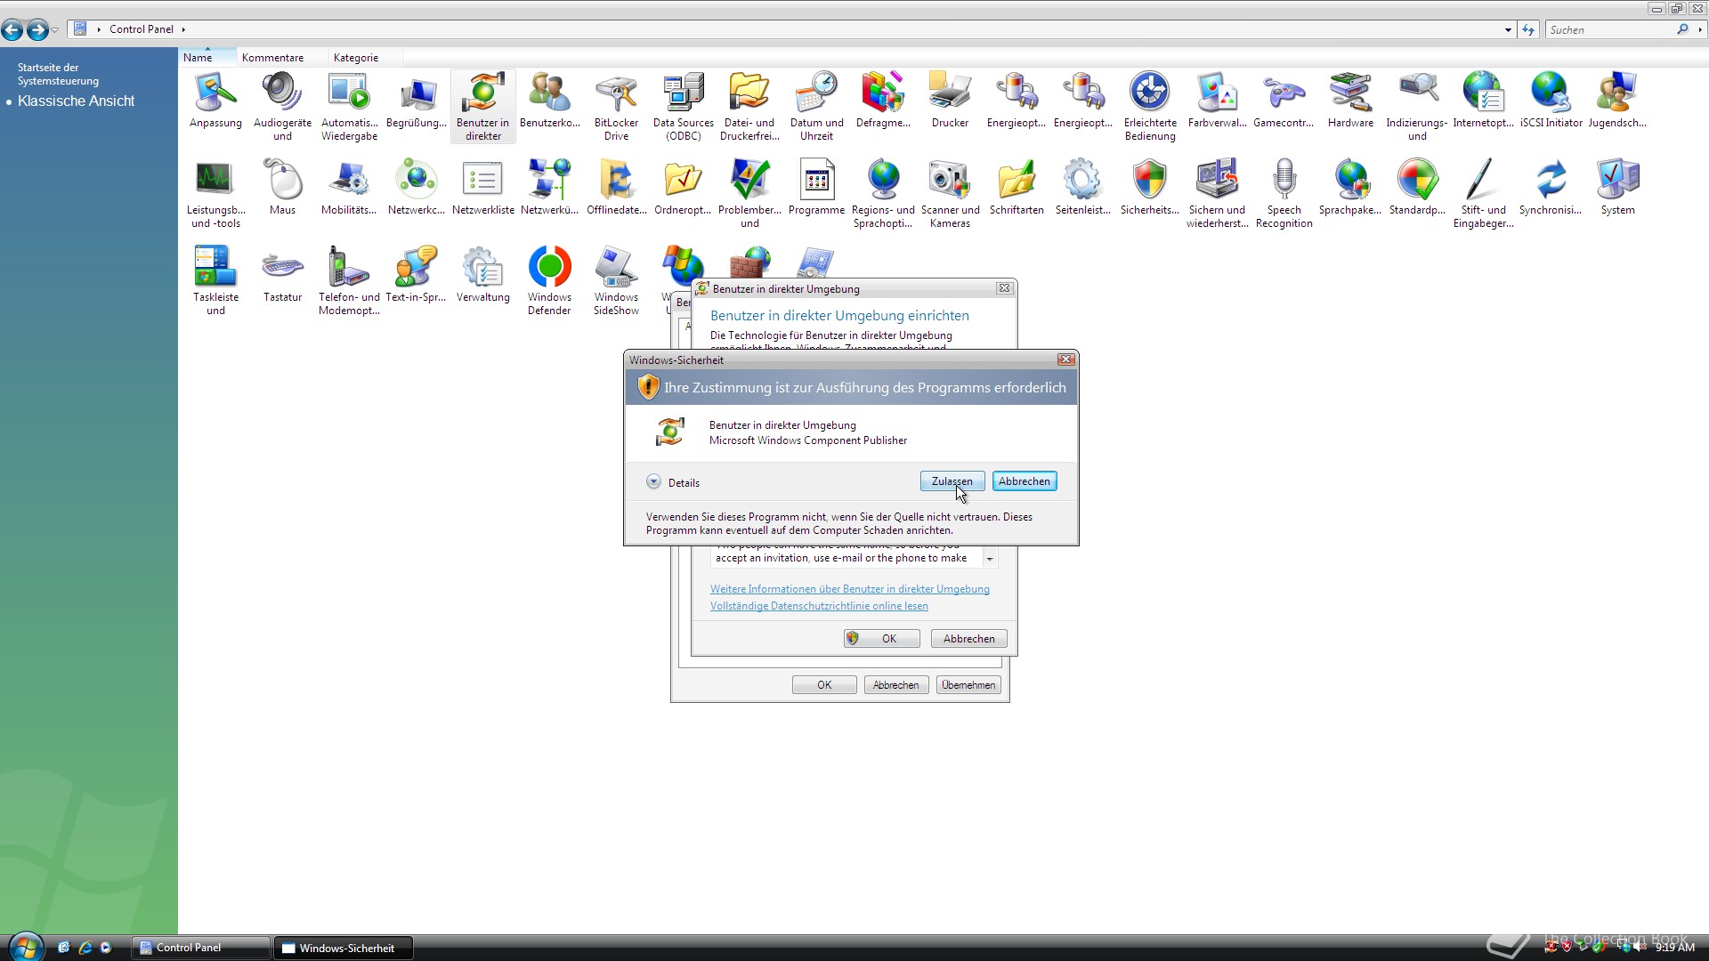This screenshot has width=1709, height=961.
Task: Sort by Kategorie column header
Action: 365,58
